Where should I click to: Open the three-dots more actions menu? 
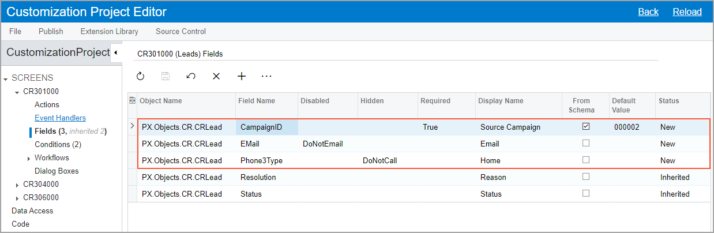tap(266, 76)
